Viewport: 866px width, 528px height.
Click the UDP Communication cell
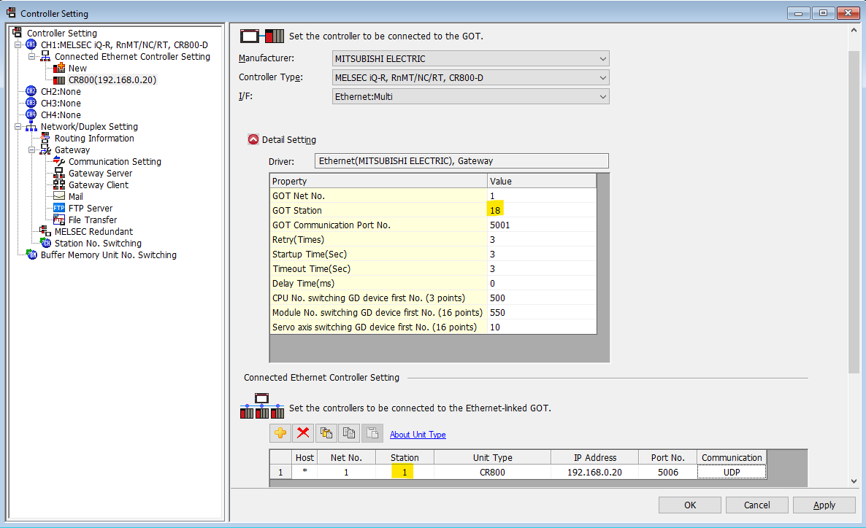pyautogui.click(x=731, y=473)
